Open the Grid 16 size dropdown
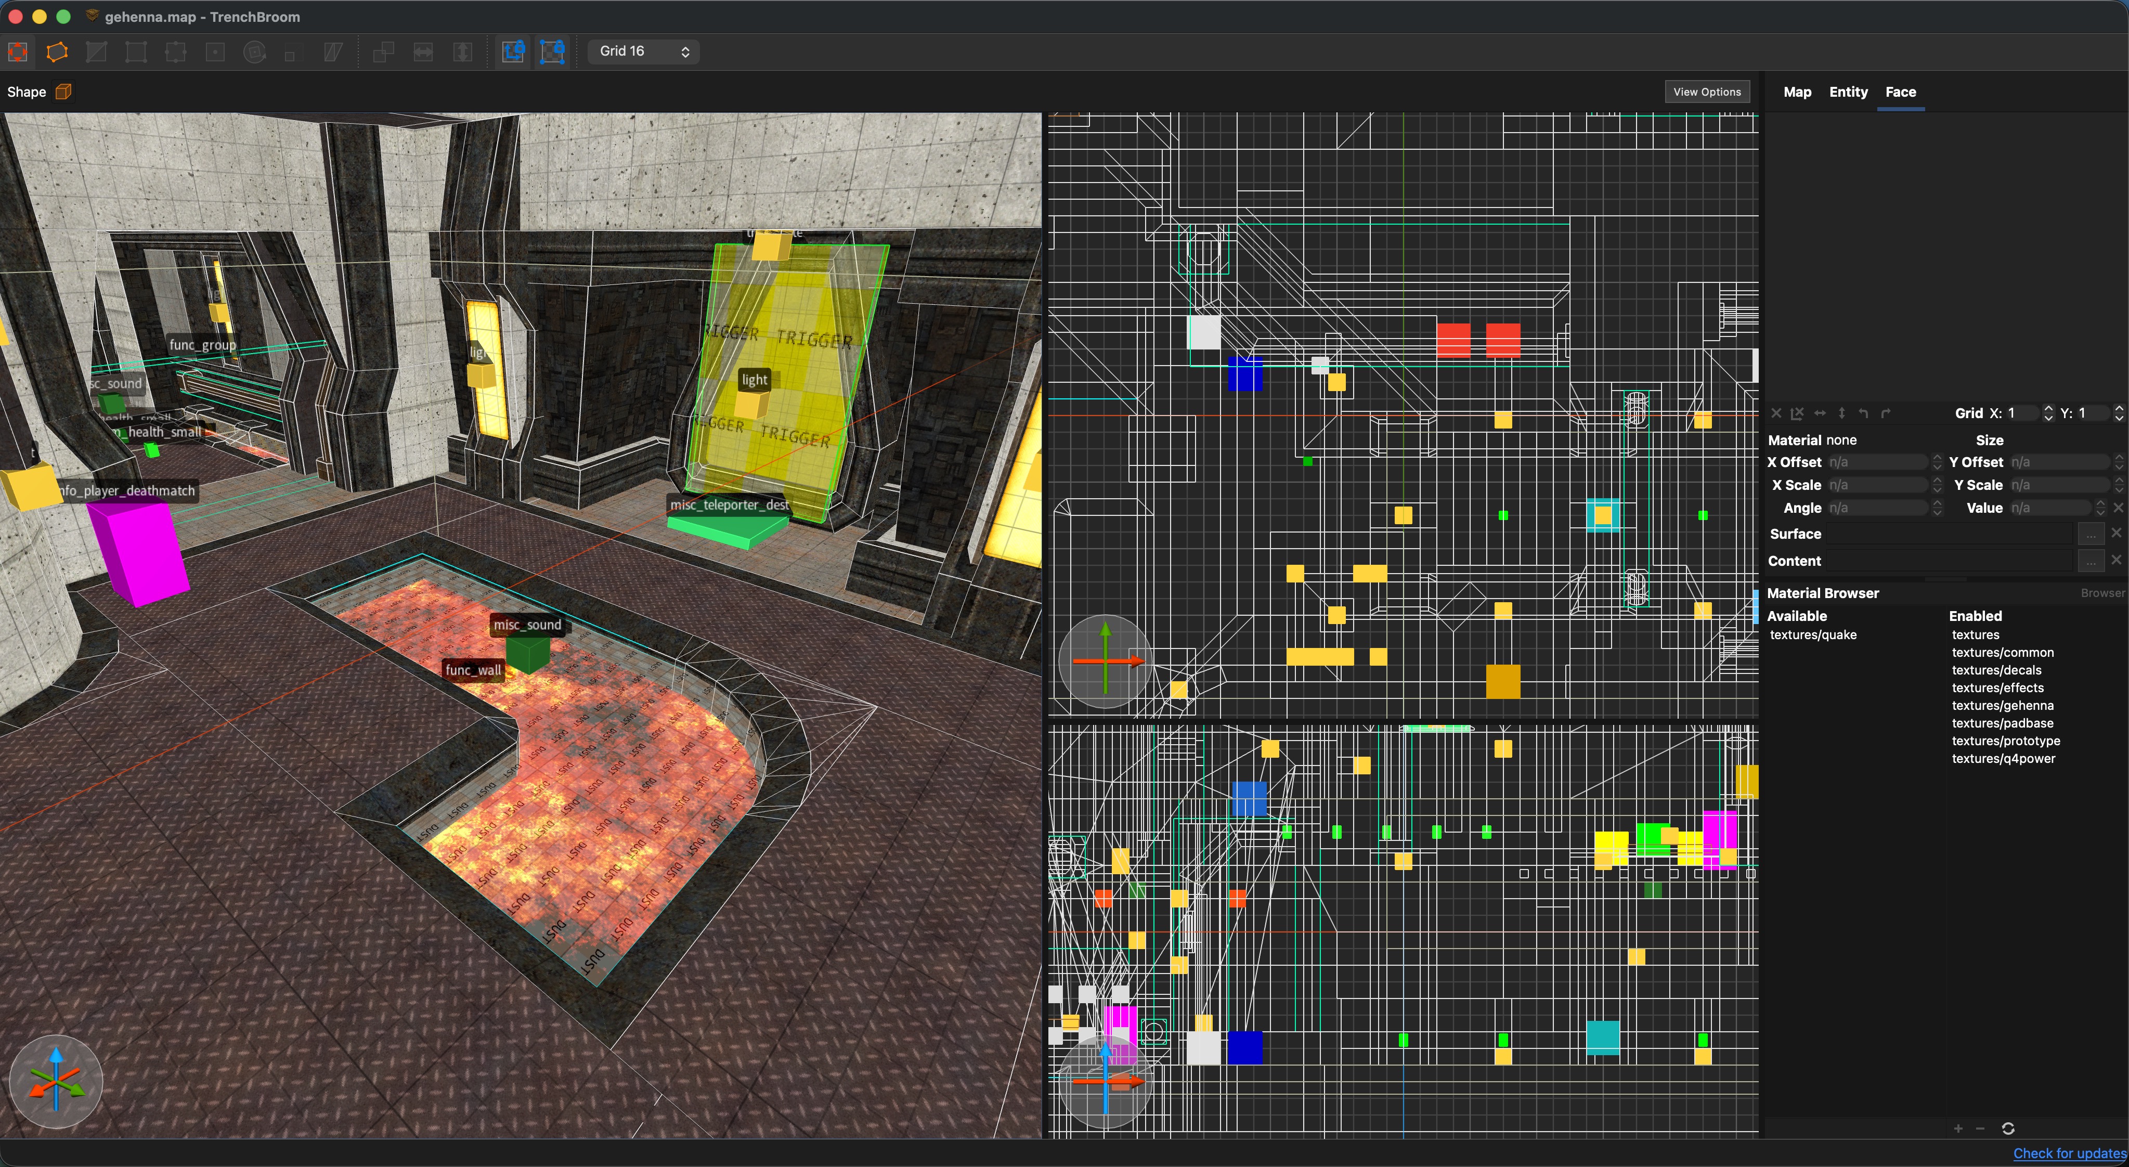This screenshot has height=1167, width=2129. click(x=644, y=51)
